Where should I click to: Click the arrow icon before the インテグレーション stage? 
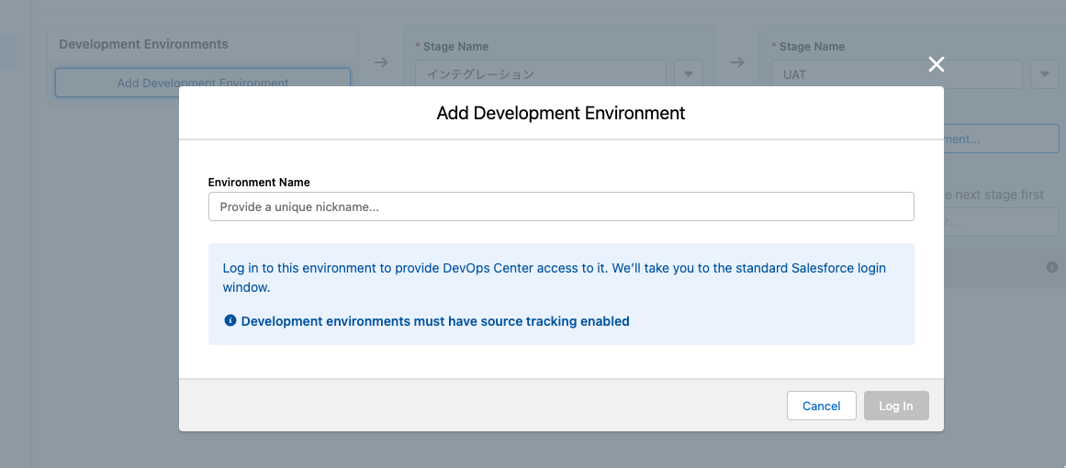point(380,62)
